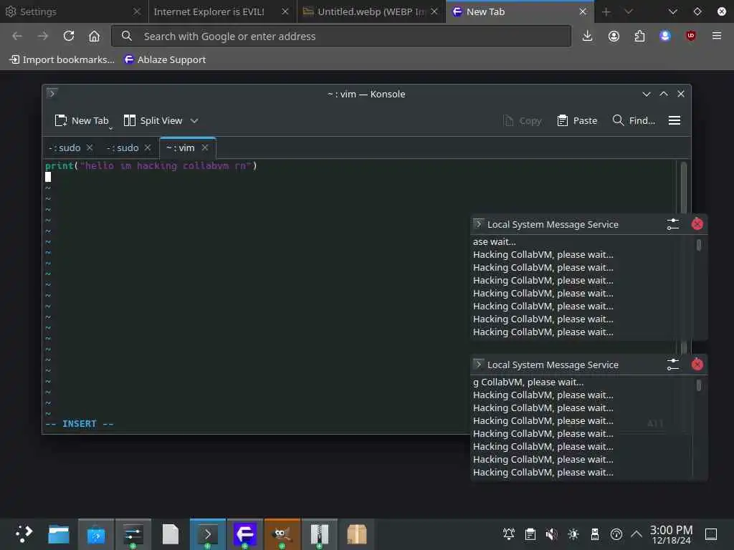Open the uBlock Origin shield icon
The height and width of the screenshot is (550, 734).
691,36
